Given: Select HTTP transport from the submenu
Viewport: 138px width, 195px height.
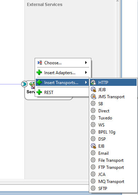Looking at the screenshot, I should point(113,82).
